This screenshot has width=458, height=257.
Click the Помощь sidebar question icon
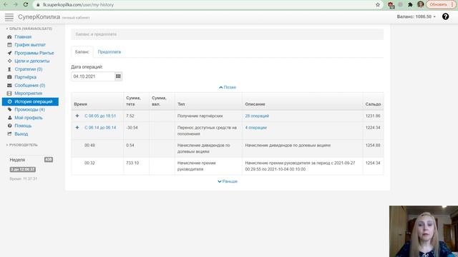coord(9,126)
